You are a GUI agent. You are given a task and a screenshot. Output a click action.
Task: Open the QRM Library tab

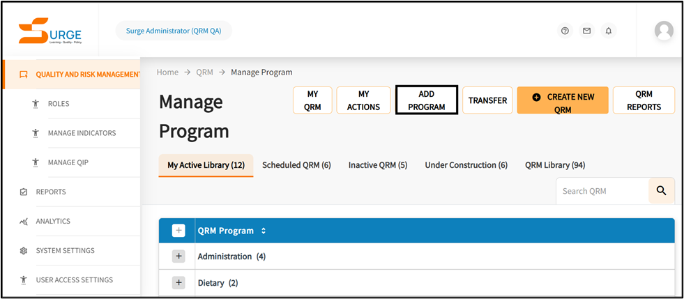(555, 165)
